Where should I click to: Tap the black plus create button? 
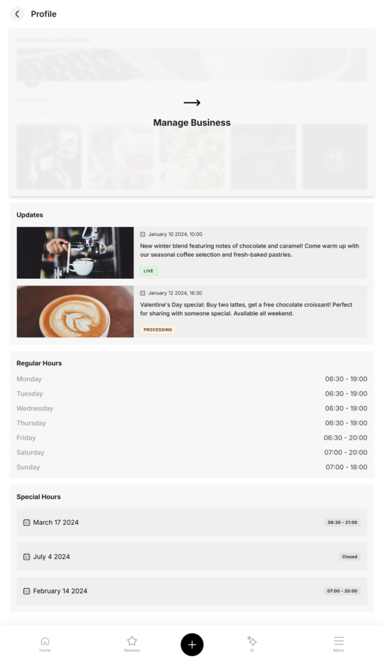[192, 645]
